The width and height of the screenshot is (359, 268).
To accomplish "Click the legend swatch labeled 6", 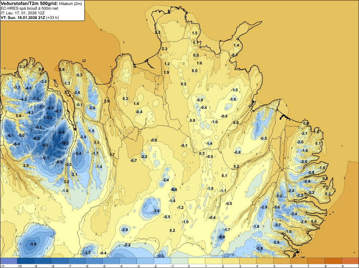I will coord(299,261).
